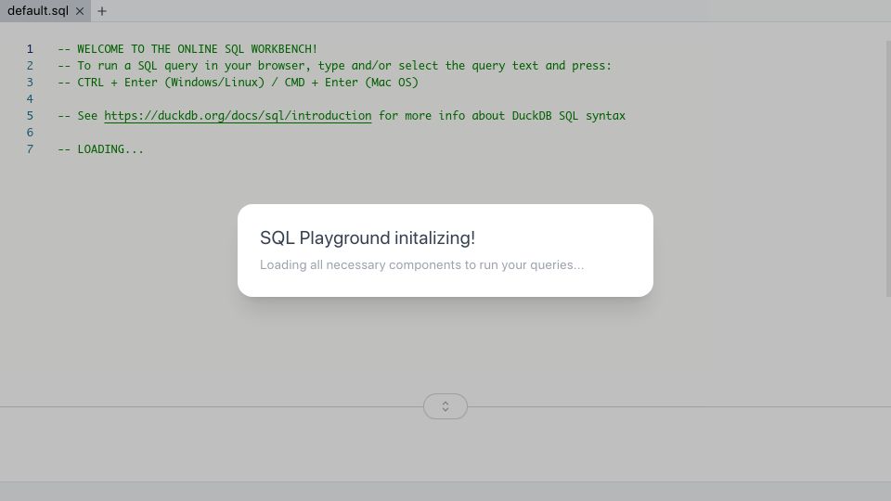This screenshot has height=501, width=891.
Task: Add a new SQL tab
Action: (x=102, y=11)
